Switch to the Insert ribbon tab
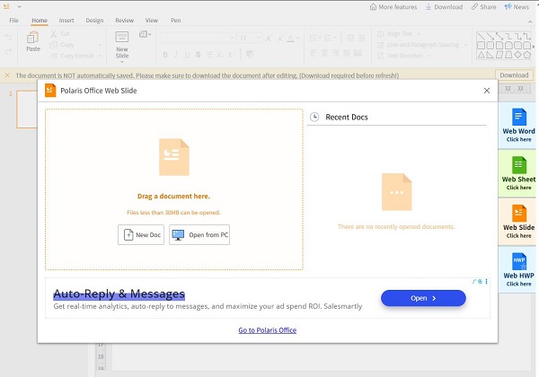This screenshot has width=539, height=377. 66,21
